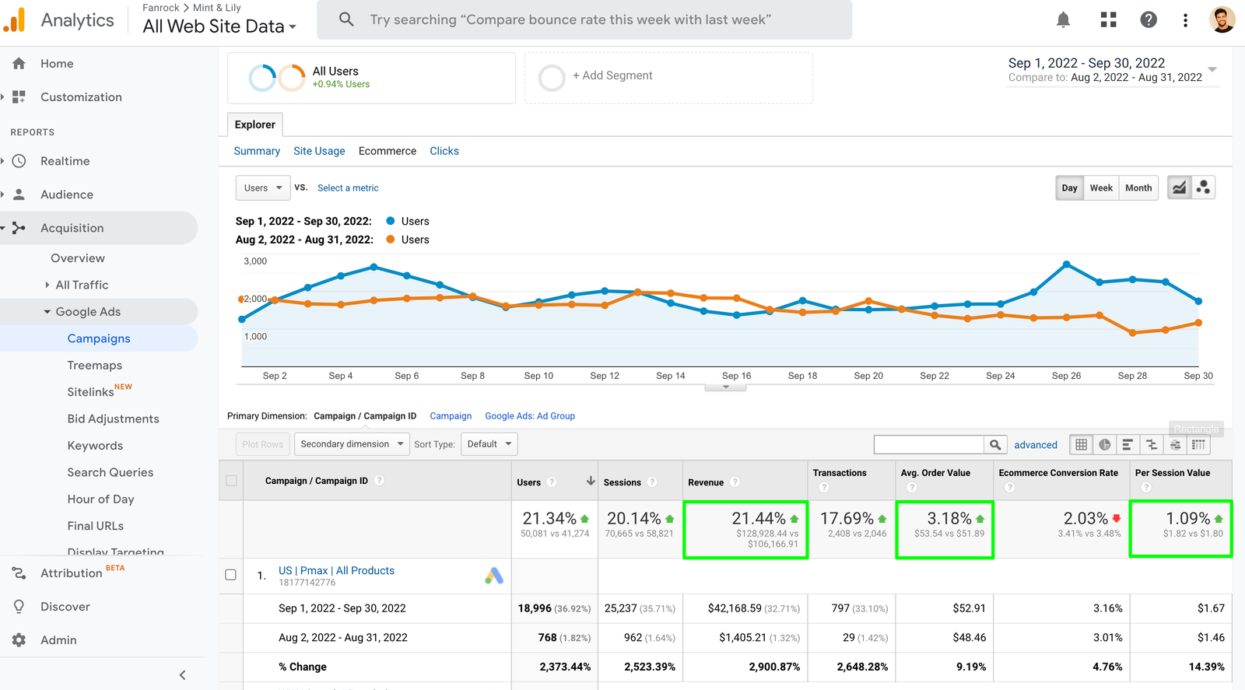
Task: Switch to the Site Usage tab
Action: 319,151
